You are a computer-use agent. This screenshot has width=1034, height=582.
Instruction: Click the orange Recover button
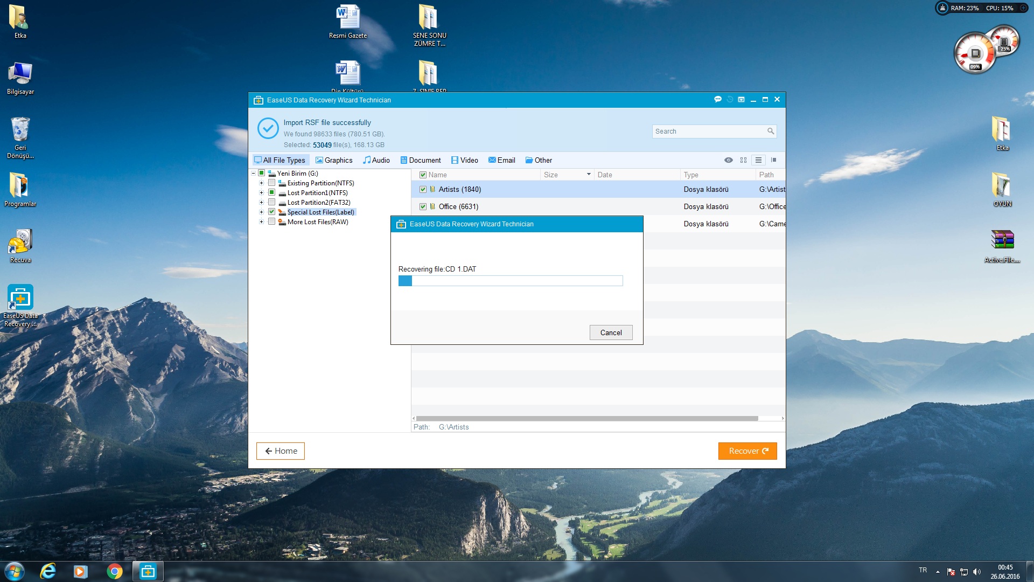pos(747,451)
